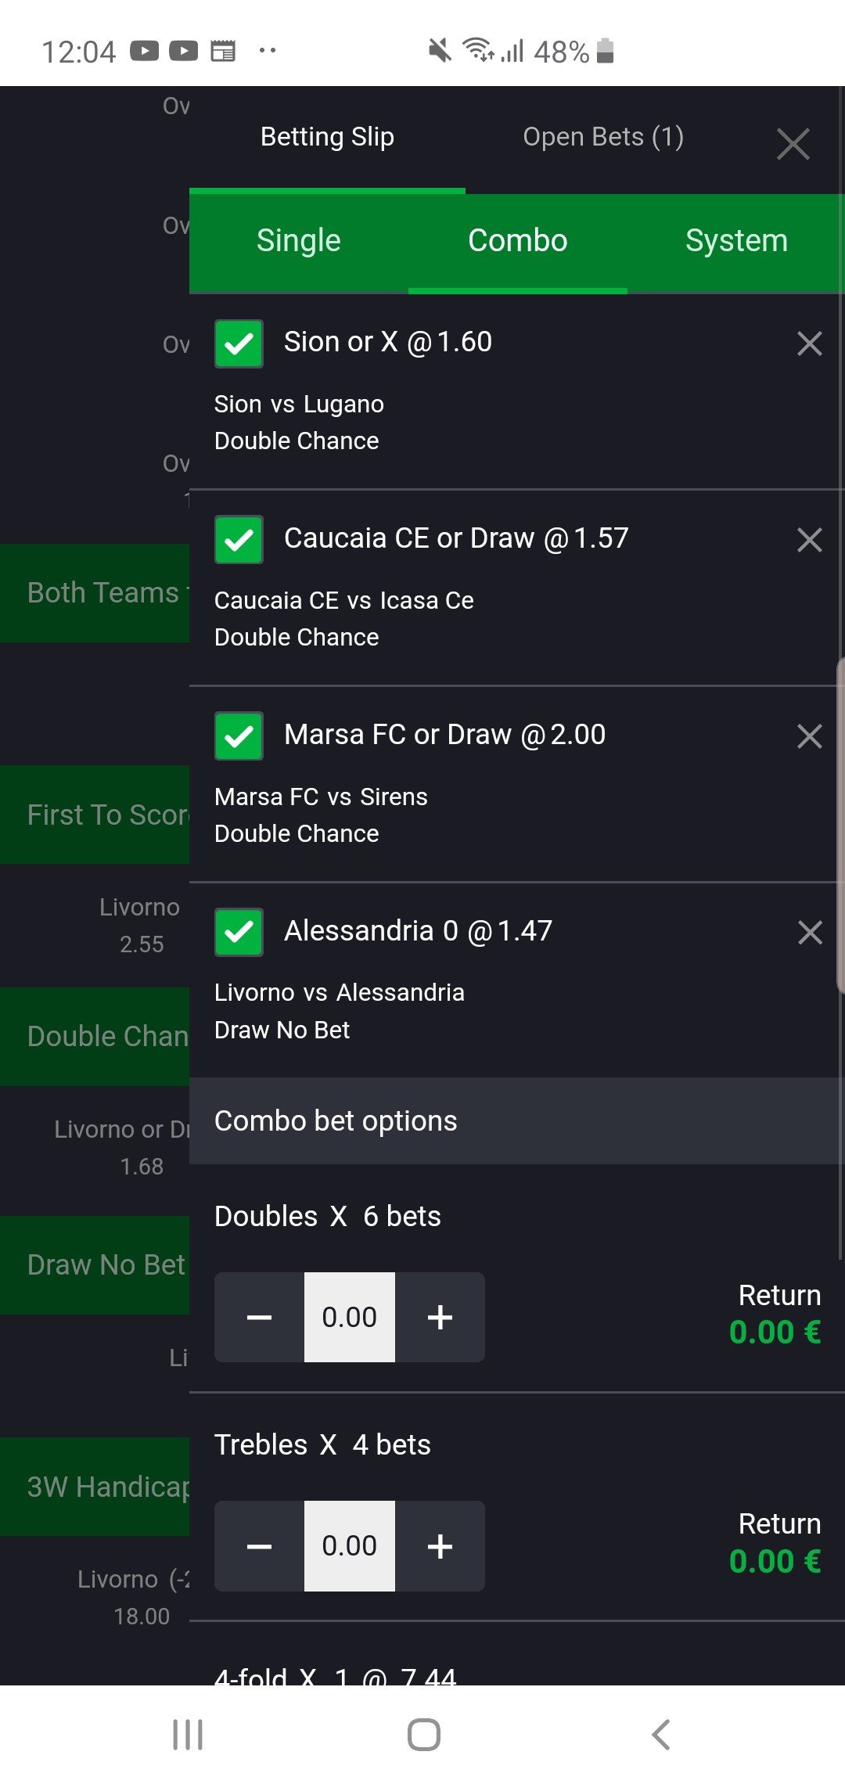This screenshot has height=1784, width=845.
Task: Increase the Trebles stake with plus
Action: 440,1546
